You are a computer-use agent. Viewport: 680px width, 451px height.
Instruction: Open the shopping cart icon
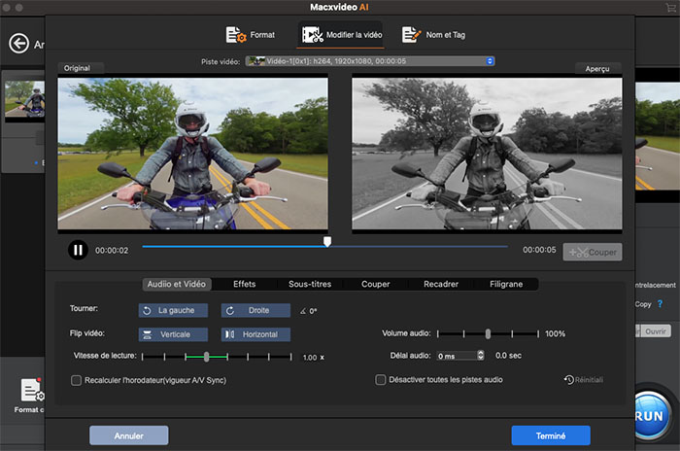click(x=671, y=8)
